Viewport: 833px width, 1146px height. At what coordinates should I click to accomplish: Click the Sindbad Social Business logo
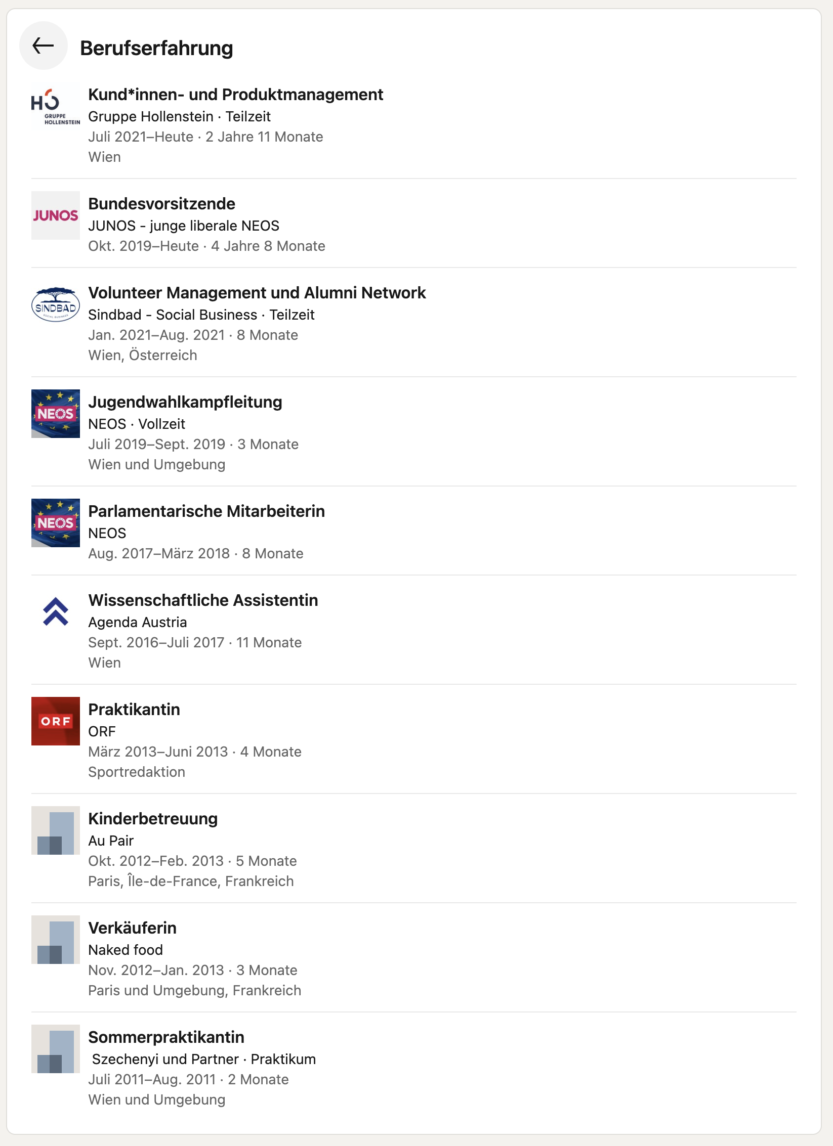pyautogui.click(x=56, y=304)
